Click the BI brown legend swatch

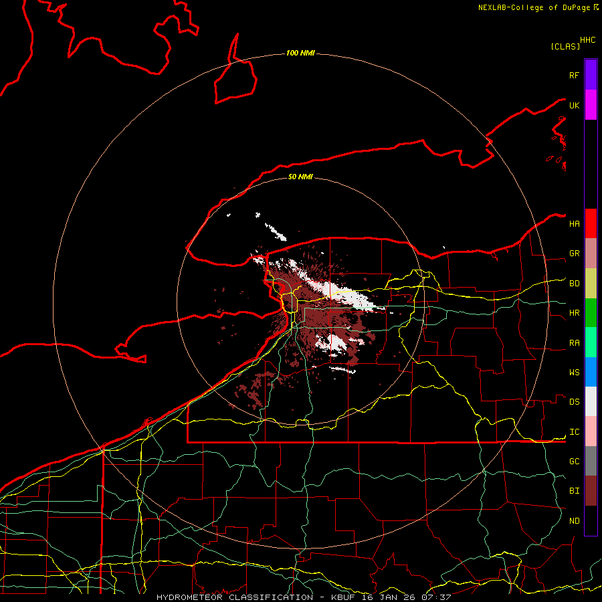[x=591, y=491]
